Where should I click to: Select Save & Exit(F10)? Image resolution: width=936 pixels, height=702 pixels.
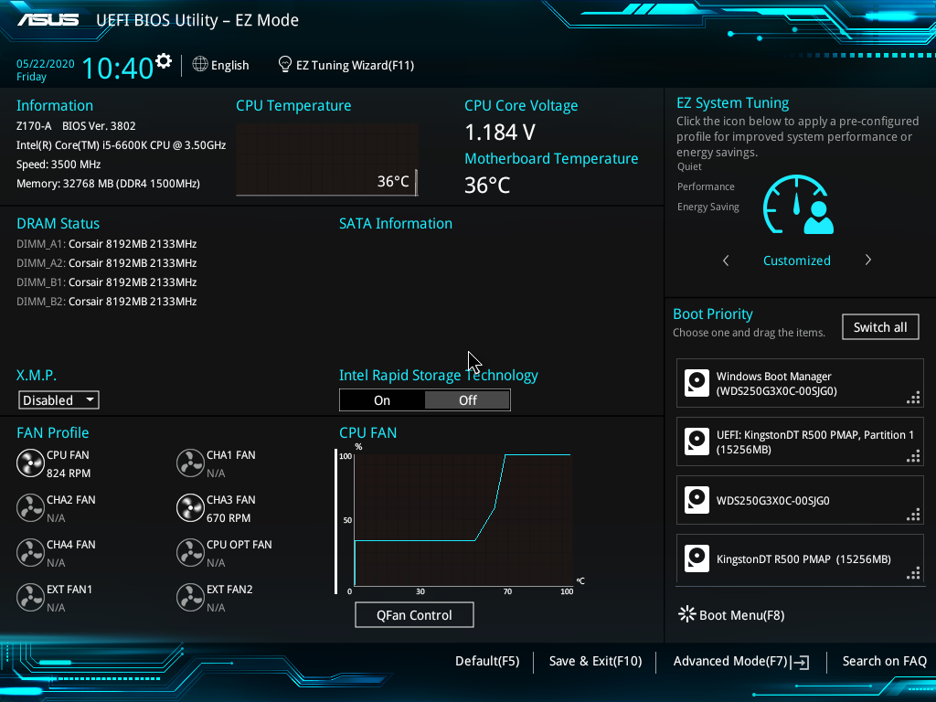click(595, 661)
